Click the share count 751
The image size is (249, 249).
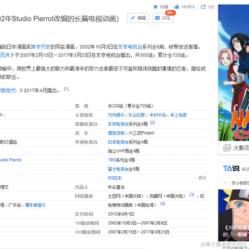[211, 7]
